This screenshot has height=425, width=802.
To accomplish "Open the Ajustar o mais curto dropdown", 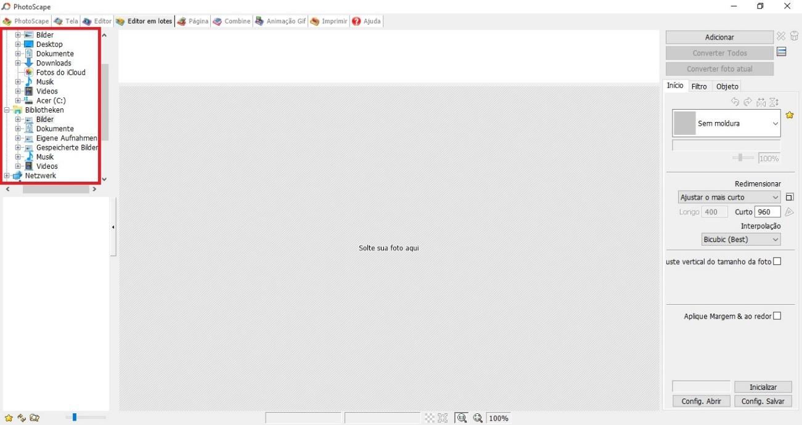I will [729, 197].
